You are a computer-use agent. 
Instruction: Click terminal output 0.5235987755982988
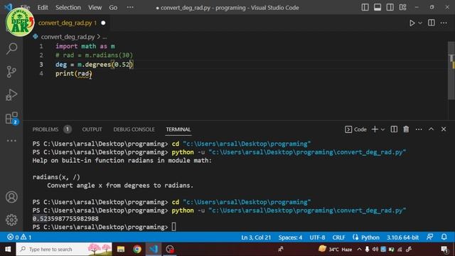click(65, 218)
